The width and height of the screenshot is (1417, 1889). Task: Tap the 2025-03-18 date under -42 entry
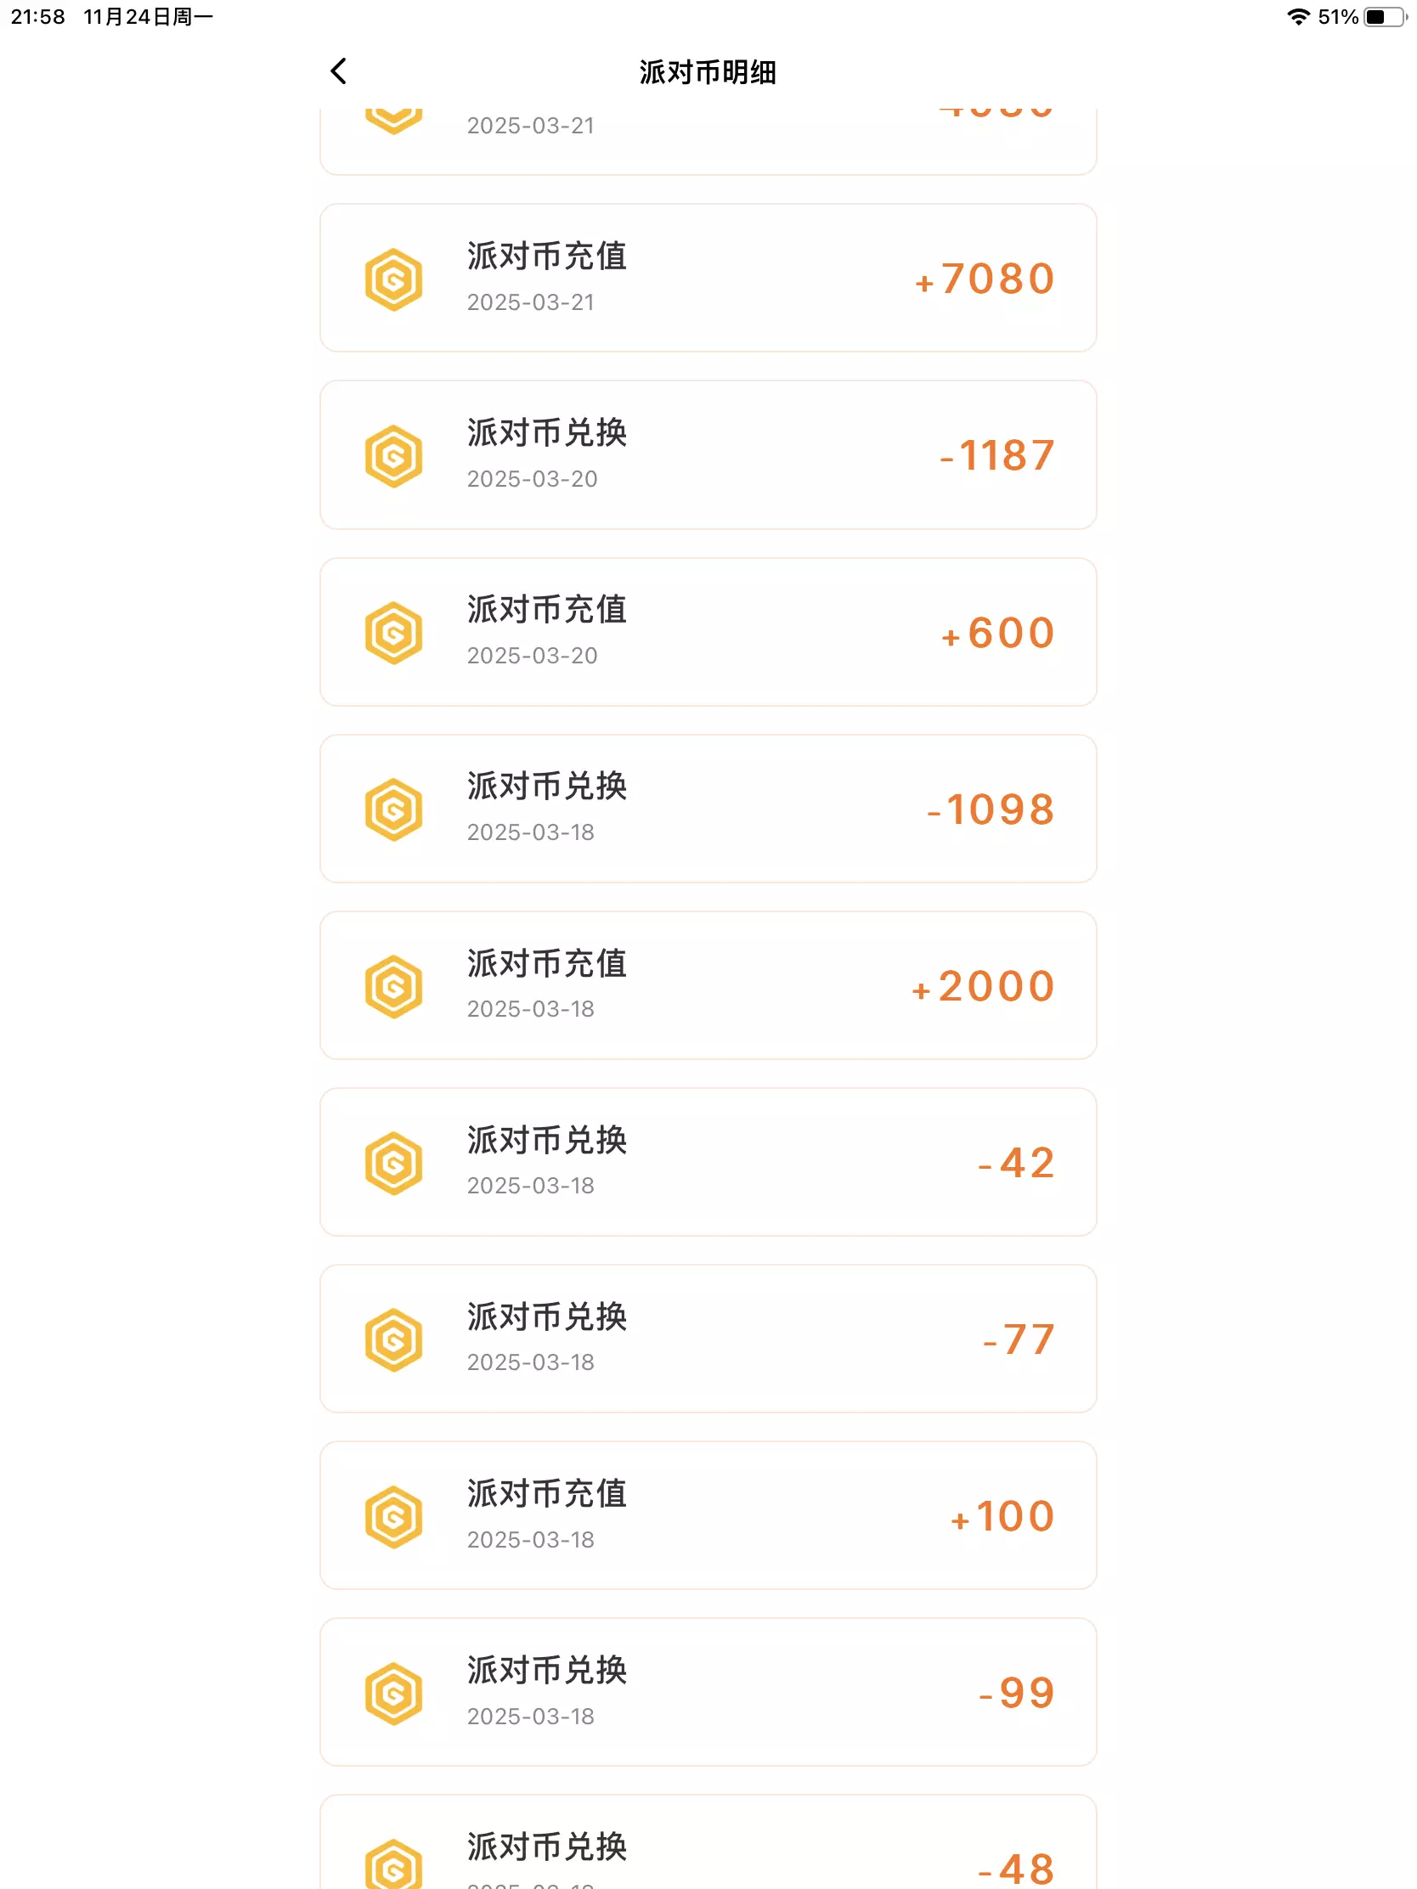530,1187
